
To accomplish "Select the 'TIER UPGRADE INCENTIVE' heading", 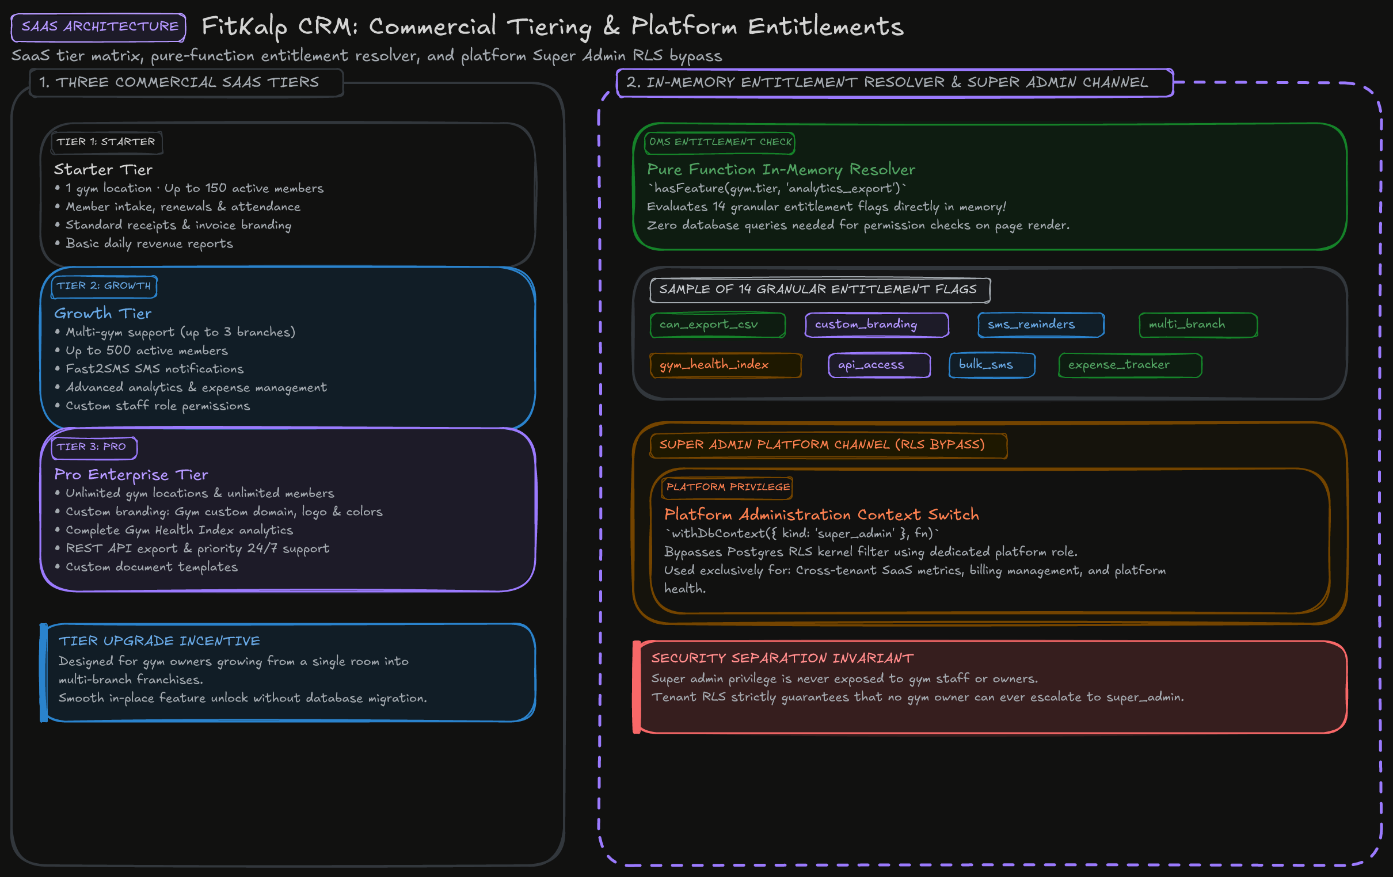I will pyautogui.click(x=159, y=641).
